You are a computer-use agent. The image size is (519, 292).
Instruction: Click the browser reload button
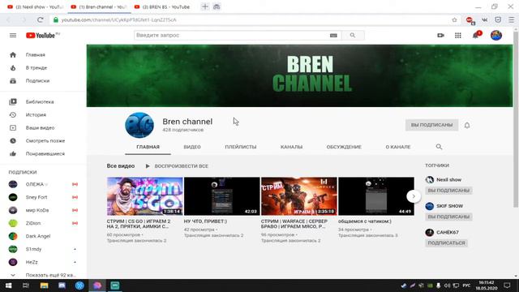(x=40, y=19)
